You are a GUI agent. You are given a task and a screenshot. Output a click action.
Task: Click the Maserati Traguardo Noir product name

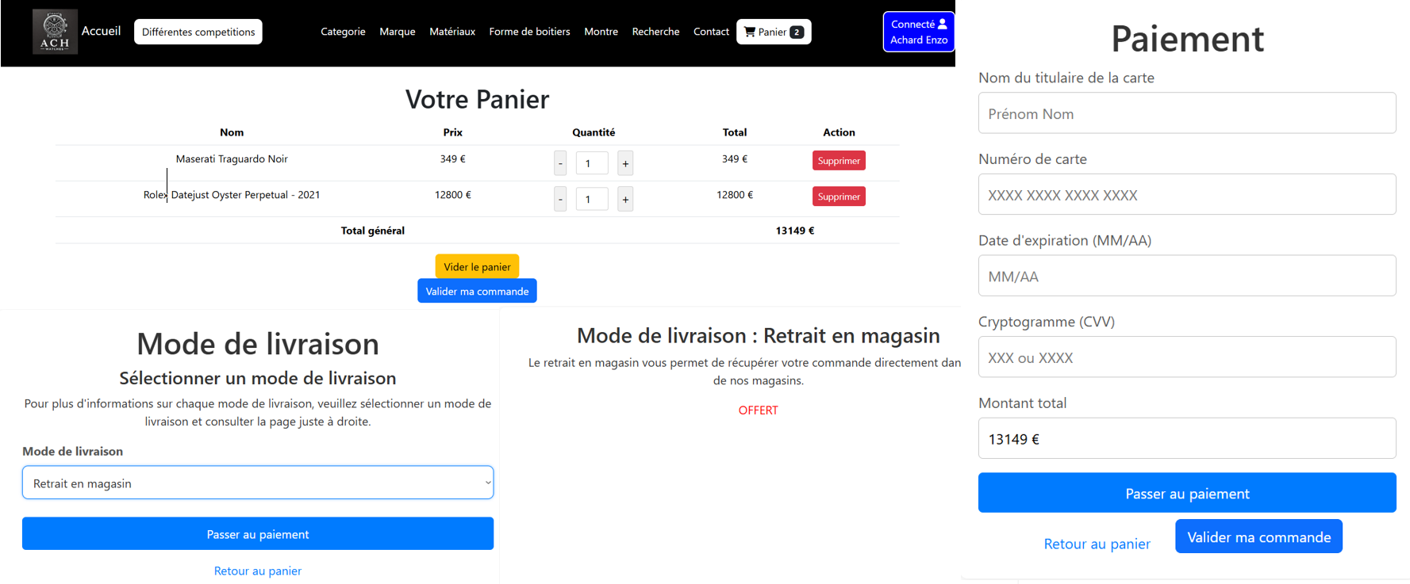[x=232, y=158]
